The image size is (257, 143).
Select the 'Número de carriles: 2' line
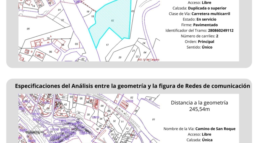[199, 36]
